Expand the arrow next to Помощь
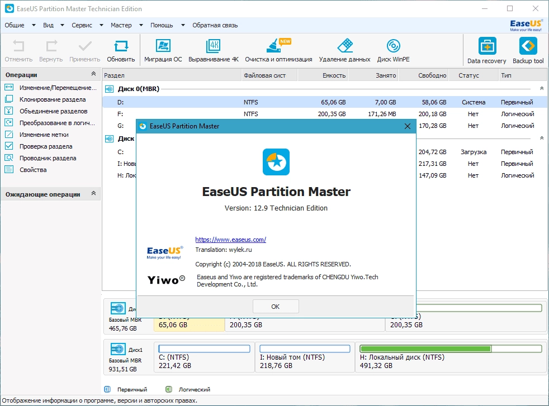 pos(183,25)
